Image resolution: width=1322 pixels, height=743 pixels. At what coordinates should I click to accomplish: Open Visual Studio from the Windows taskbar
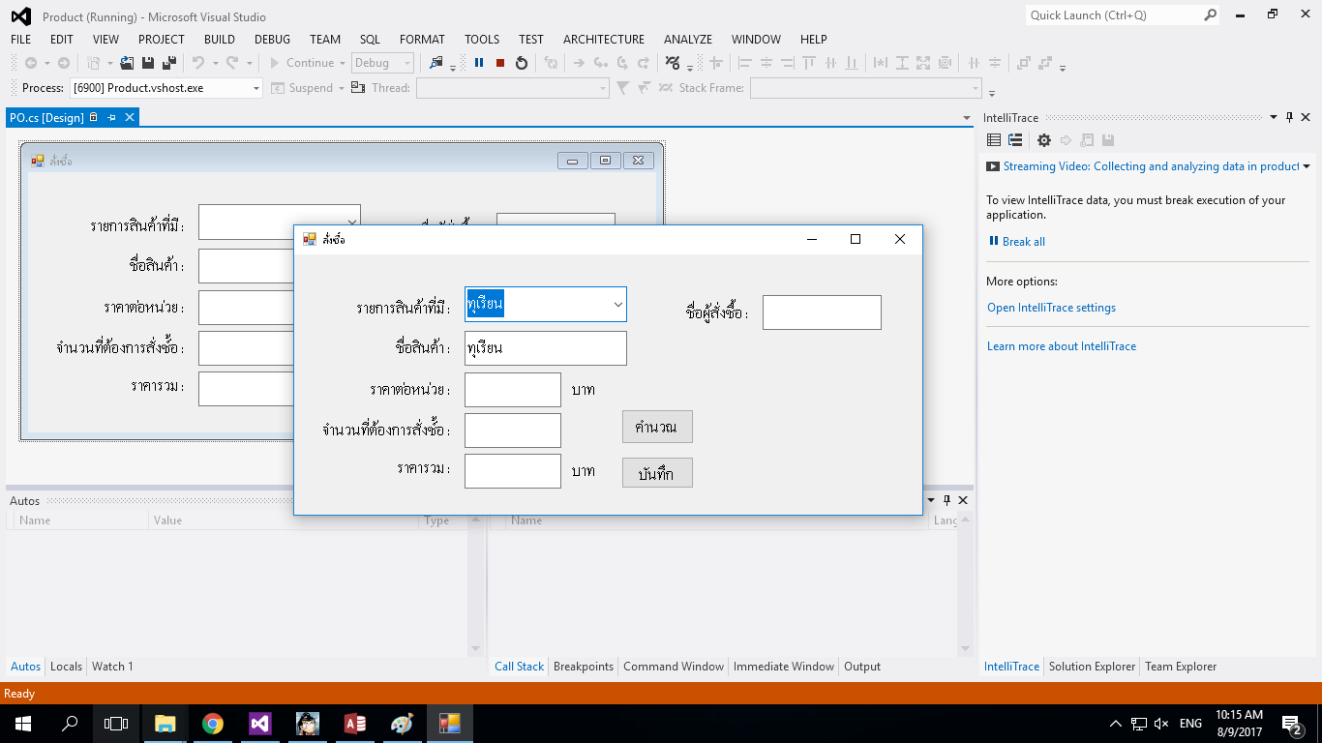point(260,724)
